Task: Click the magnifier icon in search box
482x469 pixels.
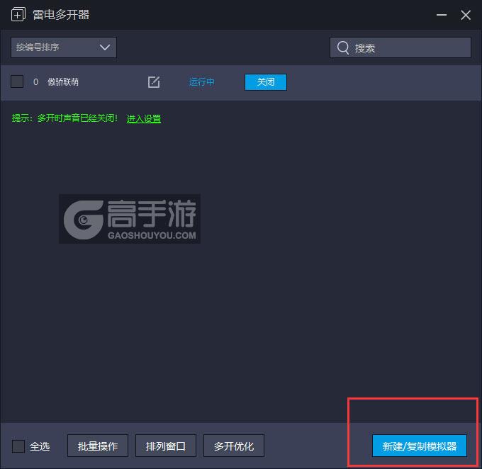Action: [x=343, y=47]
